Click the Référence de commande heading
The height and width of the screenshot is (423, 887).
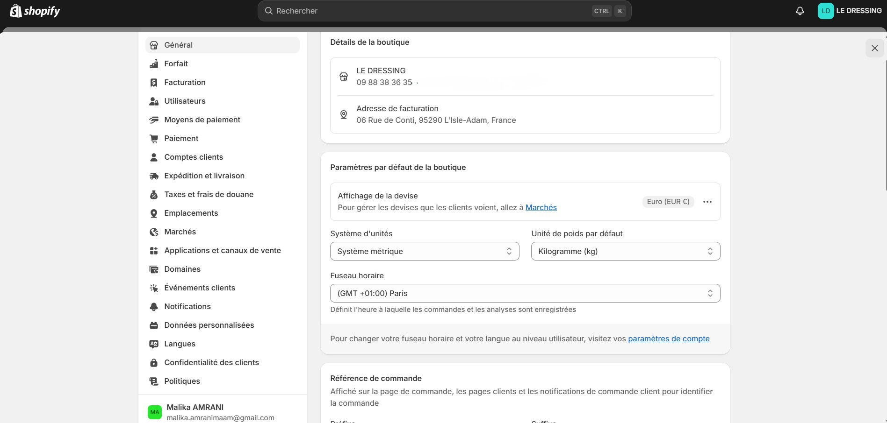tap(376, 378)
